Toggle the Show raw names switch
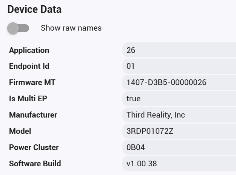 [18, 28]
